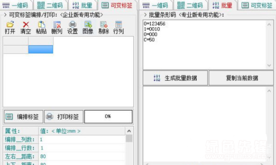Open the 行列 rows-columns icon
Image resolution: width=276 pixels, height=165 pixels.
[x=119, y=27]
